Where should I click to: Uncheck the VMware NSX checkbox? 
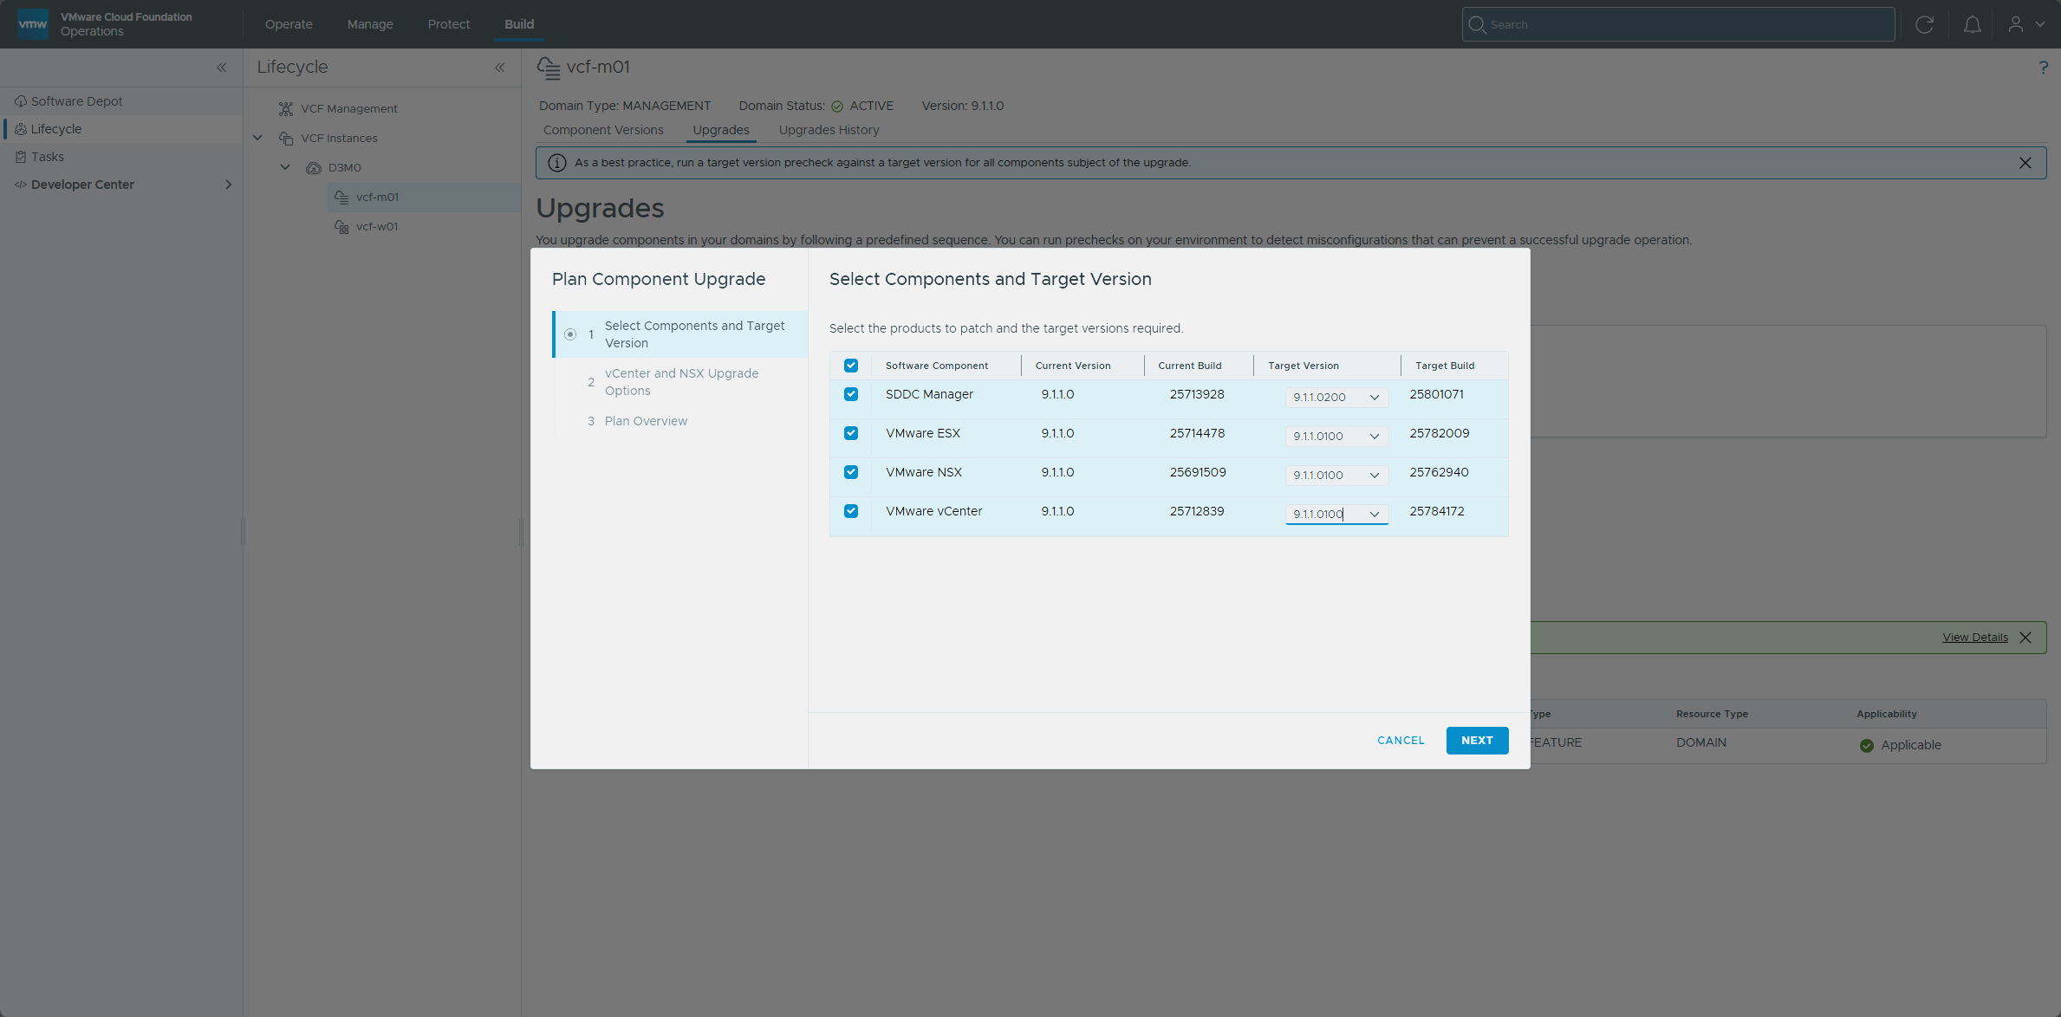pyautogui.click(x=851, y=472)
